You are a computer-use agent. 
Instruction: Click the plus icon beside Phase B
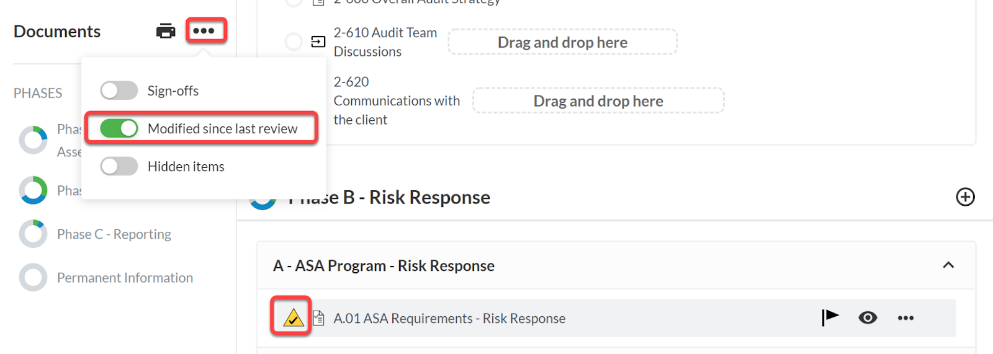[965, 197]
